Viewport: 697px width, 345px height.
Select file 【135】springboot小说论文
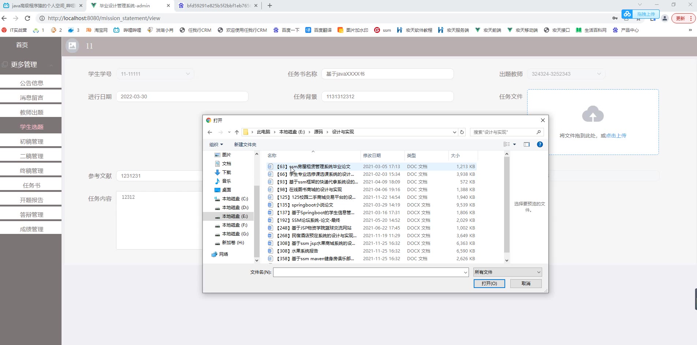coord(371,205)
